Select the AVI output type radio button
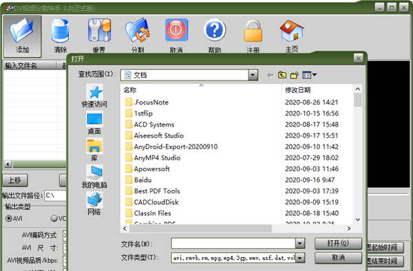 coord(9,218)
